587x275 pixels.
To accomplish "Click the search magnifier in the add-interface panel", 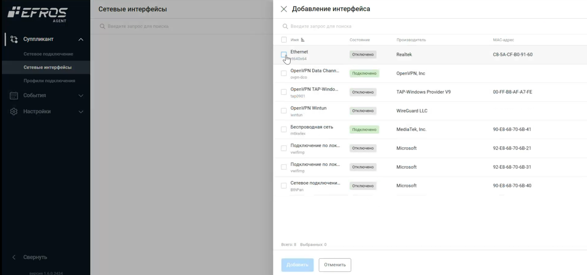I will coord(285,26).
